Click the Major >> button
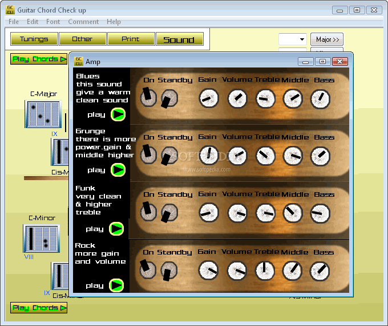Screen dimensions: 388x326 point(327,39)
